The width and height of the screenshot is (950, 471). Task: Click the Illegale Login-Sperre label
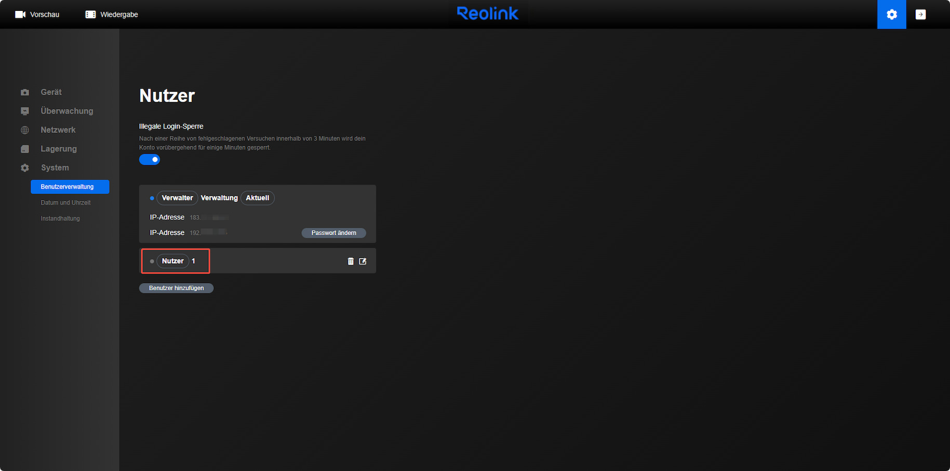coord(171,126)
